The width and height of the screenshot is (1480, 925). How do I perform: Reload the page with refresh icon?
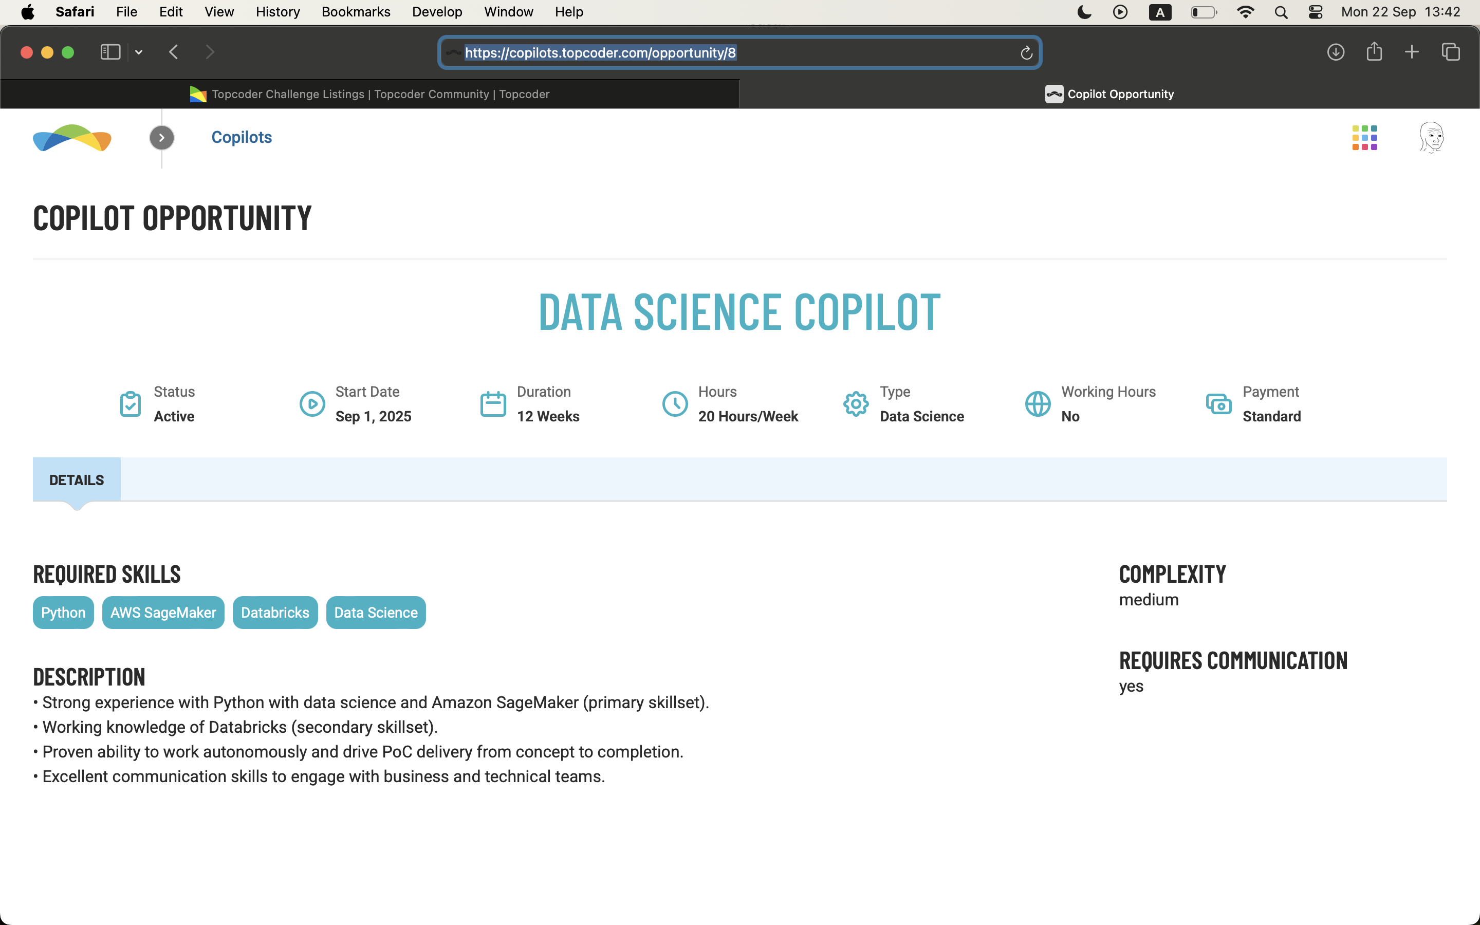[1026, 53]
